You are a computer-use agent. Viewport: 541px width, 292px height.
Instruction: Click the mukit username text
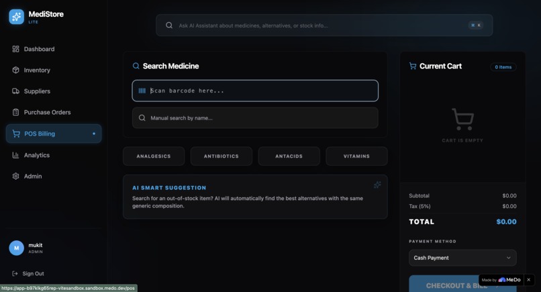pos(35,245)
